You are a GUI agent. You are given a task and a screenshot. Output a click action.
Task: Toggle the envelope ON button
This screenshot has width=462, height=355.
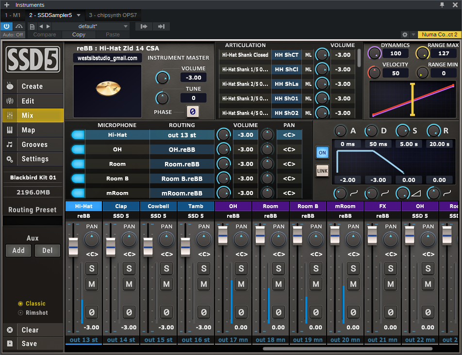(x=322, y=152)
